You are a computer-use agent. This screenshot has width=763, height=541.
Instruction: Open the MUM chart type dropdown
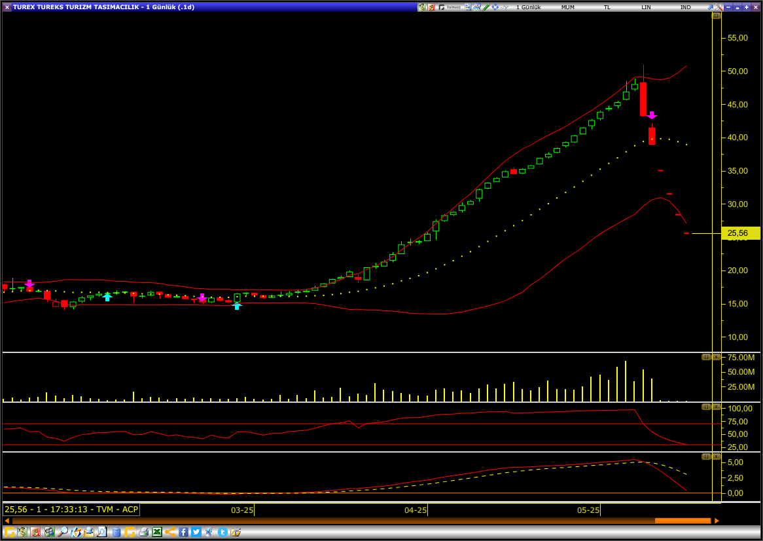tap(568, 7)
